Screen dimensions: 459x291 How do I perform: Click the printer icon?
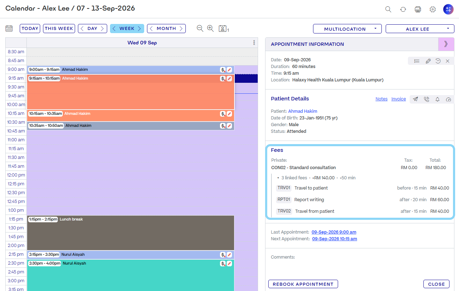click(418, 10)
